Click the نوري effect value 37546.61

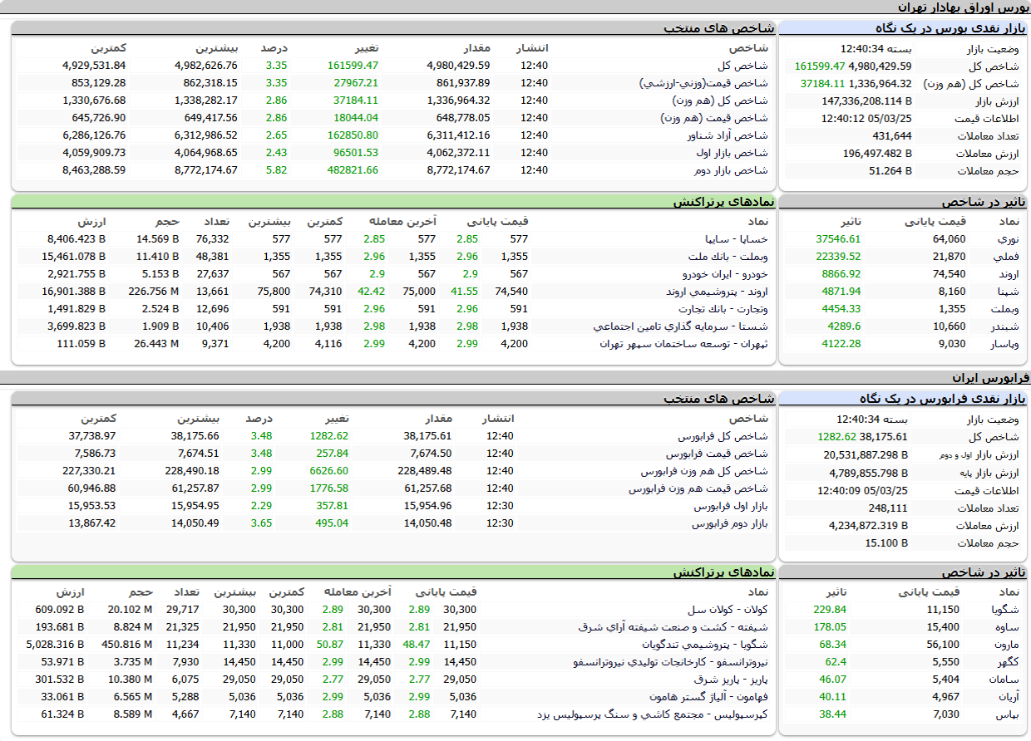(x=838, y=239)
